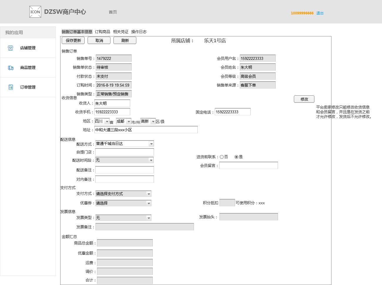
Task: Click the account number 18899996666
Action: click(302, 13)
